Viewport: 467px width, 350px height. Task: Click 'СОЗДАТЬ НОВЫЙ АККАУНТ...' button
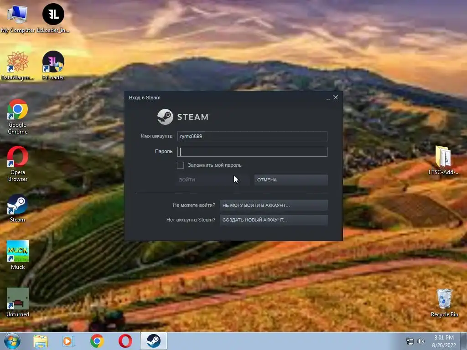(274, 220)
